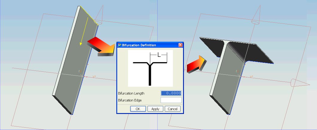Close the Bifurcation Definition dialog

[x=180, y=45]
